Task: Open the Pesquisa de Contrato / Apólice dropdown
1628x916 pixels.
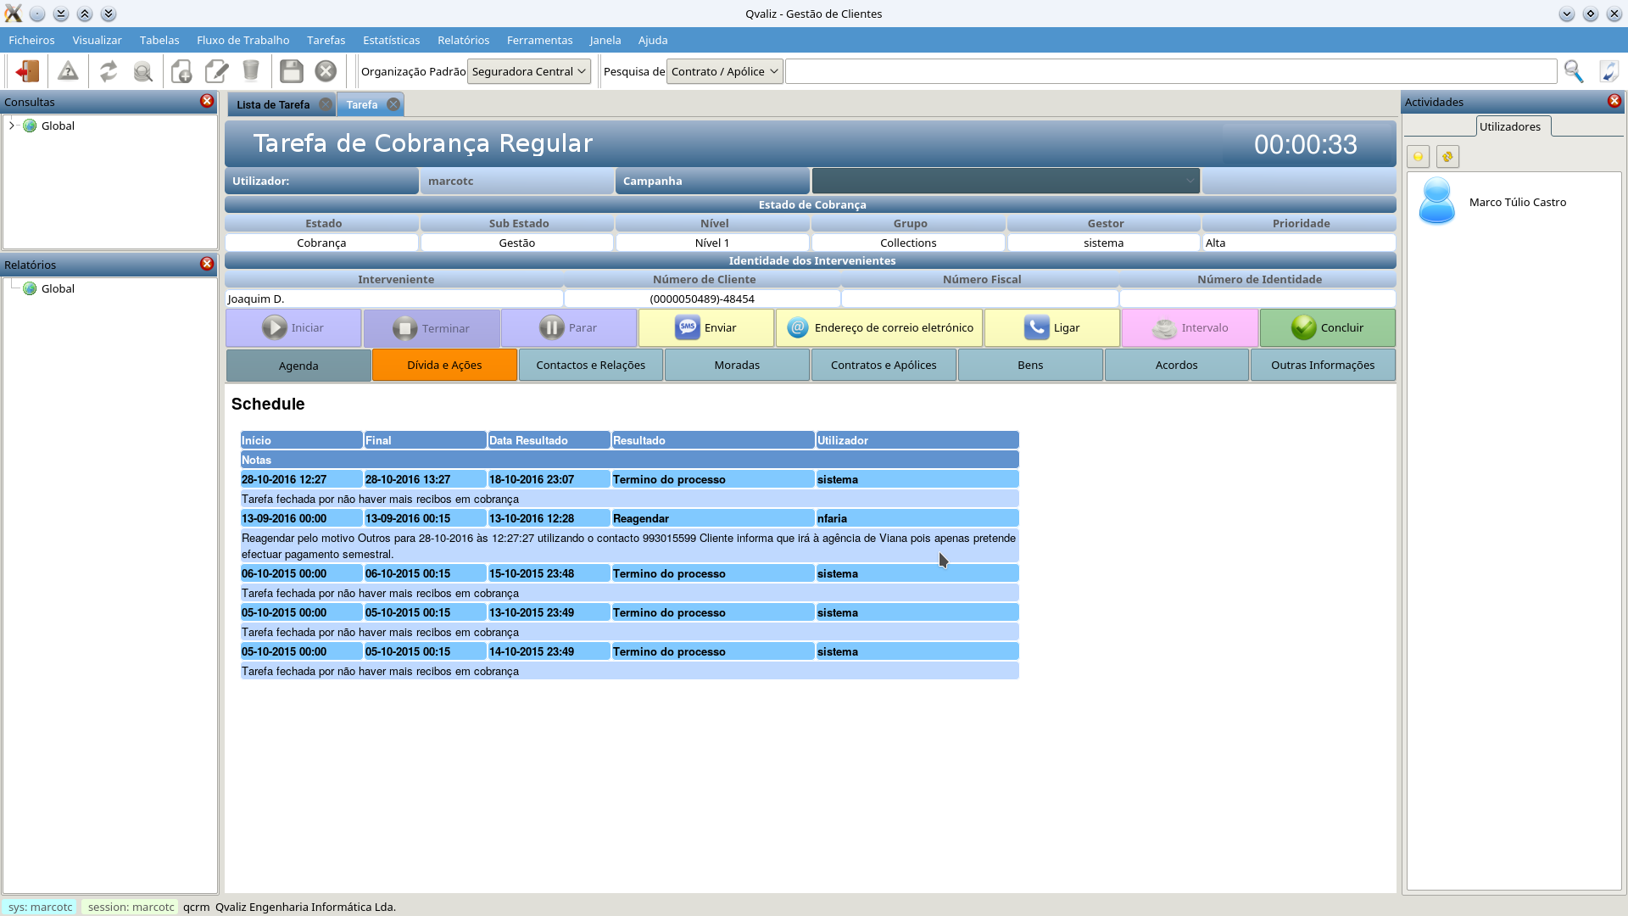Action: point(724,71)
